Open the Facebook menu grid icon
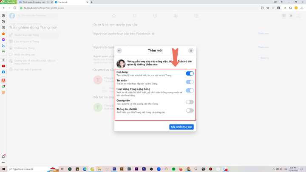 (284, 16)
